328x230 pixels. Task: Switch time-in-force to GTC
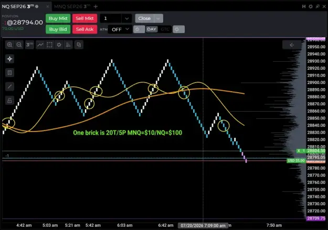[165, 29]
